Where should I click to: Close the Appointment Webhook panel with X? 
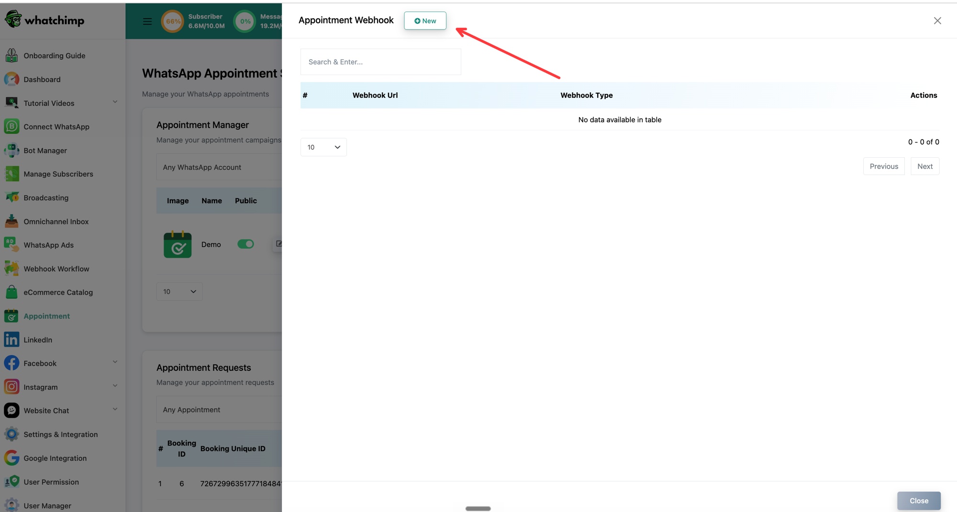pos(937,21)
